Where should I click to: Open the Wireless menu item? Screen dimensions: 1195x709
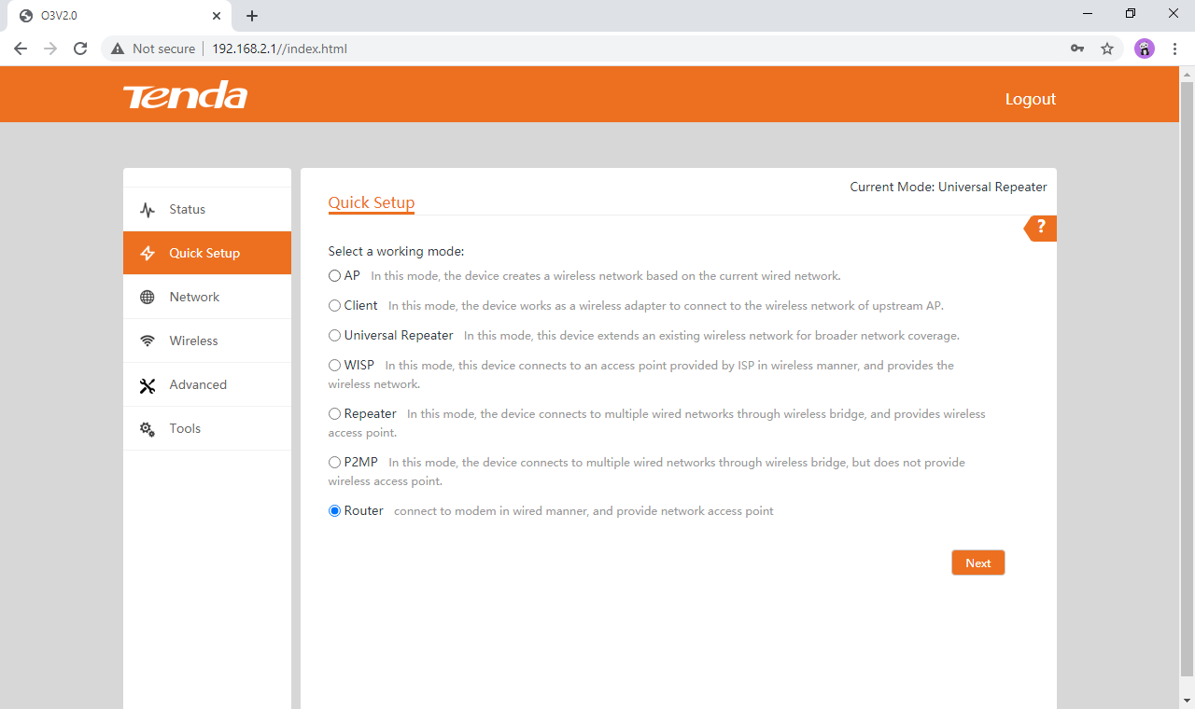[207, 341]
